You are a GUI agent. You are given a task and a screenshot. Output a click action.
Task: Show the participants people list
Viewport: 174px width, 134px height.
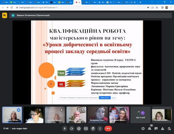pos(149,128)
